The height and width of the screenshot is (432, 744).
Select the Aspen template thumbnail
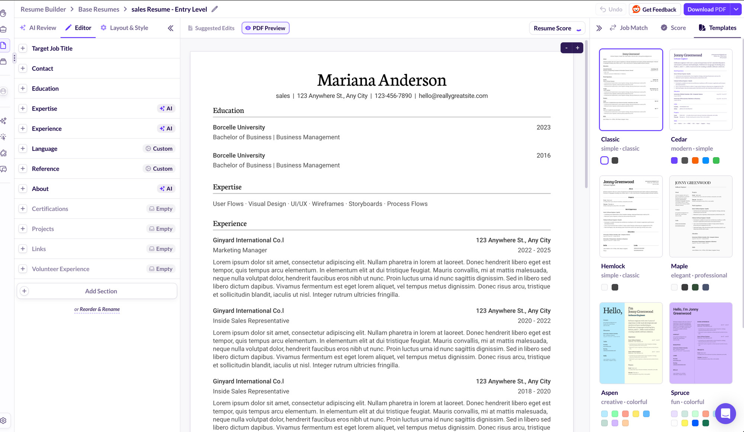(631, 343)
